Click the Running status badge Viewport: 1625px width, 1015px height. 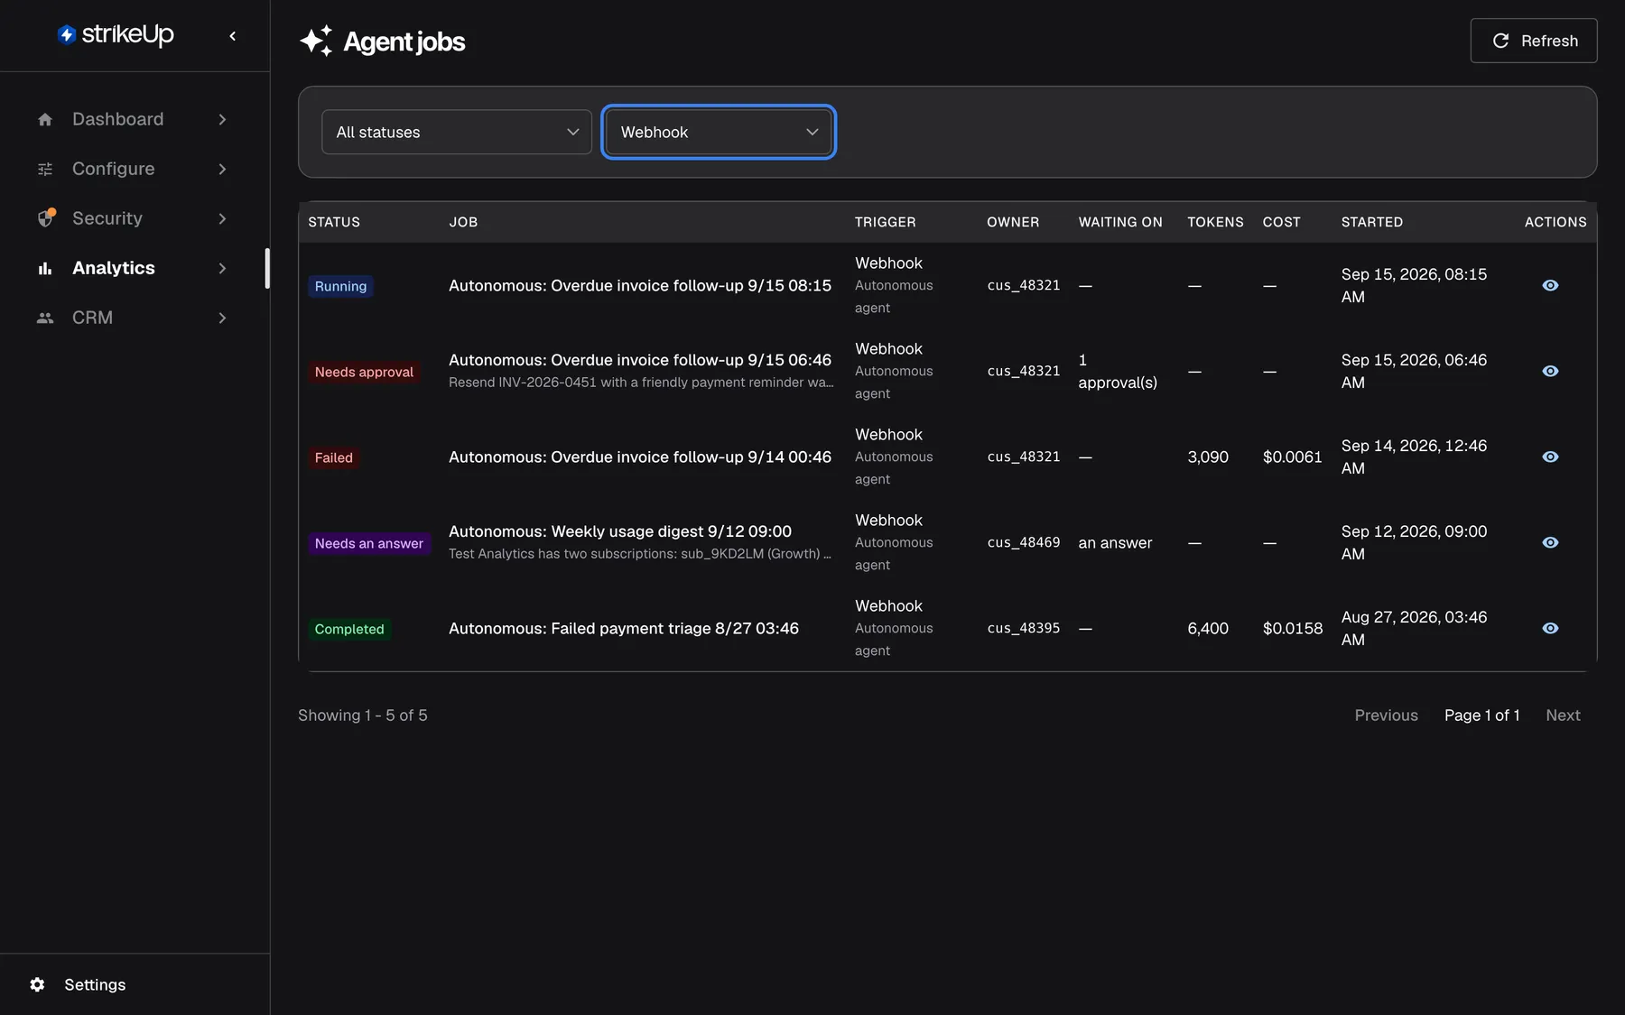tap(340, 286)
